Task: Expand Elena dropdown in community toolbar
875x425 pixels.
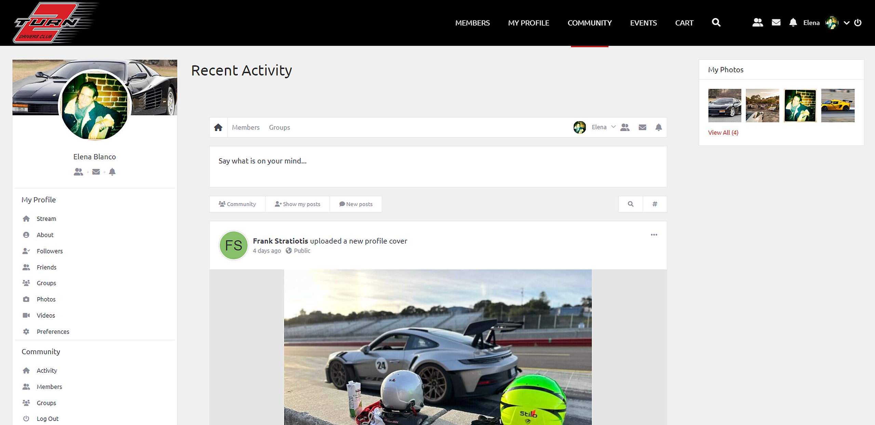Action: [614, 127]
